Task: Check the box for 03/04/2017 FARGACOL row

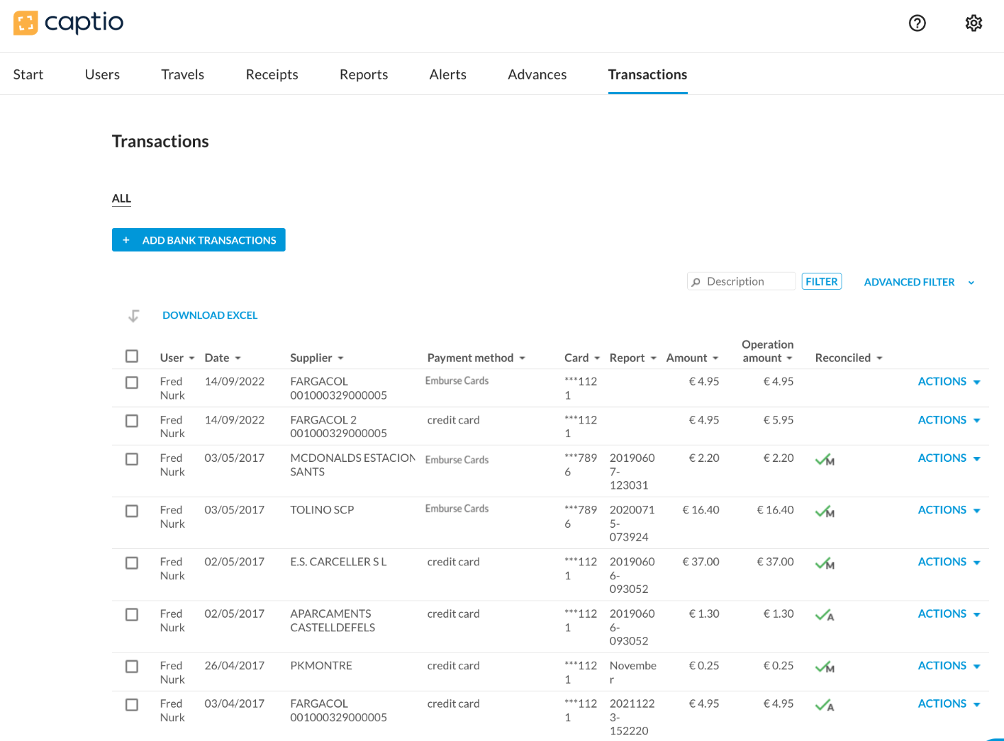Action: click(132, 705)
